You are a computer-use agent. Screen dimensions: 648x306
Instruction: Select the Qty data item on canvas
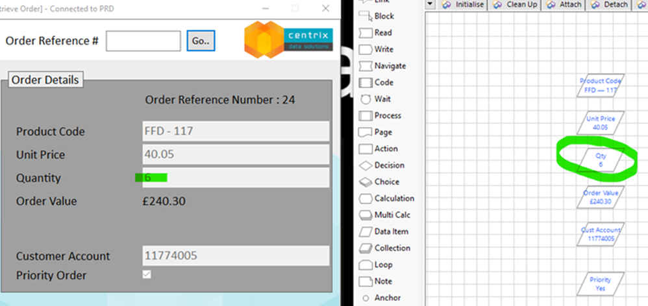coord(601,160)
